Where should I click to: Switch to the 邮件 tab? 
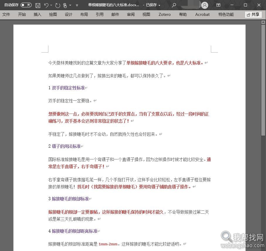pos(115,14)
